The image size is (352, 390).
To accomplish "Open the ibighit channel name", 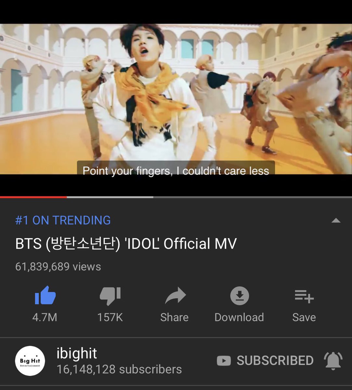I will pyautogui.click(x=77, y=354).
